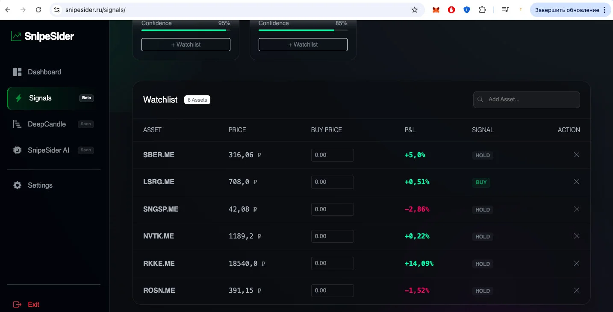The width and height of the screenshot is (613, 312).
Task: Click the LSRG.ME asset name
Action: coord(159,182)
